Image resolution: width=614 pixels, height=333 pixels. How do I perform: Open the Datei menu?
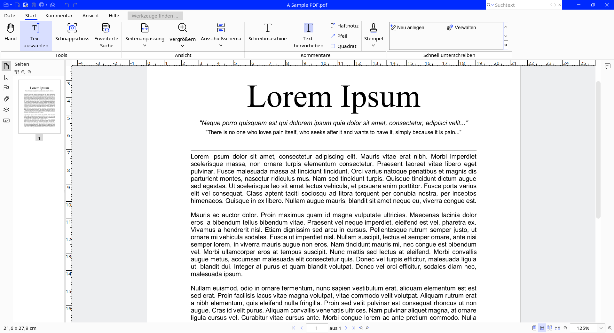point(10,16)
